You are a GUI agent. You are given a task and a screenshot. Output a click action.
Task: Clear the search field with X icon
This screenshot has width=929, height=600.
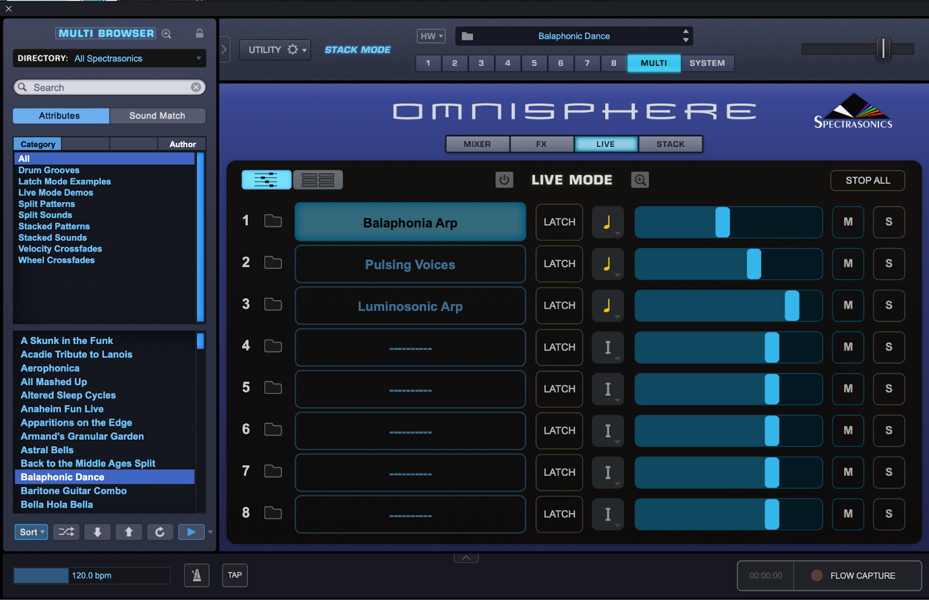pos(196,87)
